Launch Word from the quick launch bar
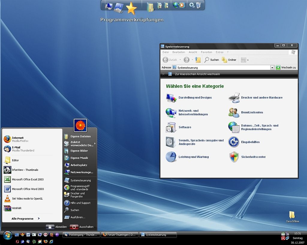This screenshot has height=245, width=307. click(x=28, y=235)
